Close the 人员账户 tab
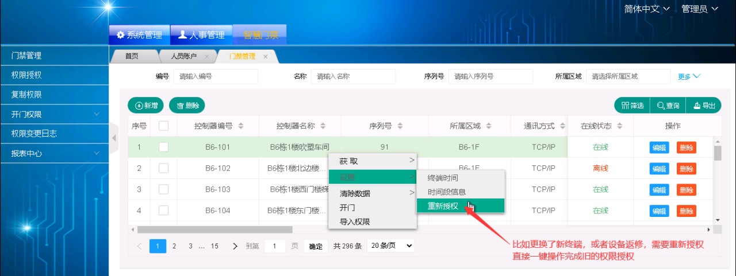This screenshot has height=276, width=736. (x=206, y=56)
